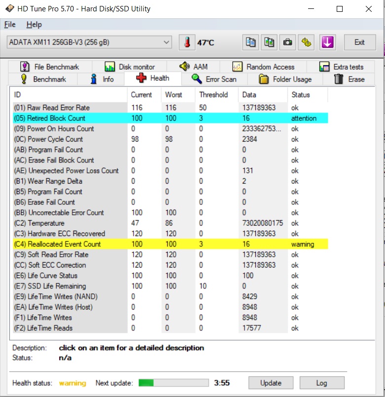The width and height of the screenshot is (385, 397).
Task: Click the Status column header
Action: 308,95
